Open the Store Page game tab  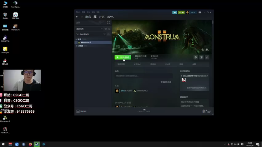click(121, 64)
